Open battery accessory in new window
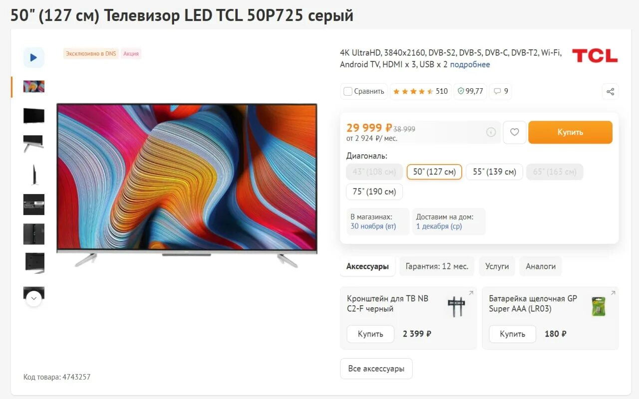639x399 pixels. [613, 293]
